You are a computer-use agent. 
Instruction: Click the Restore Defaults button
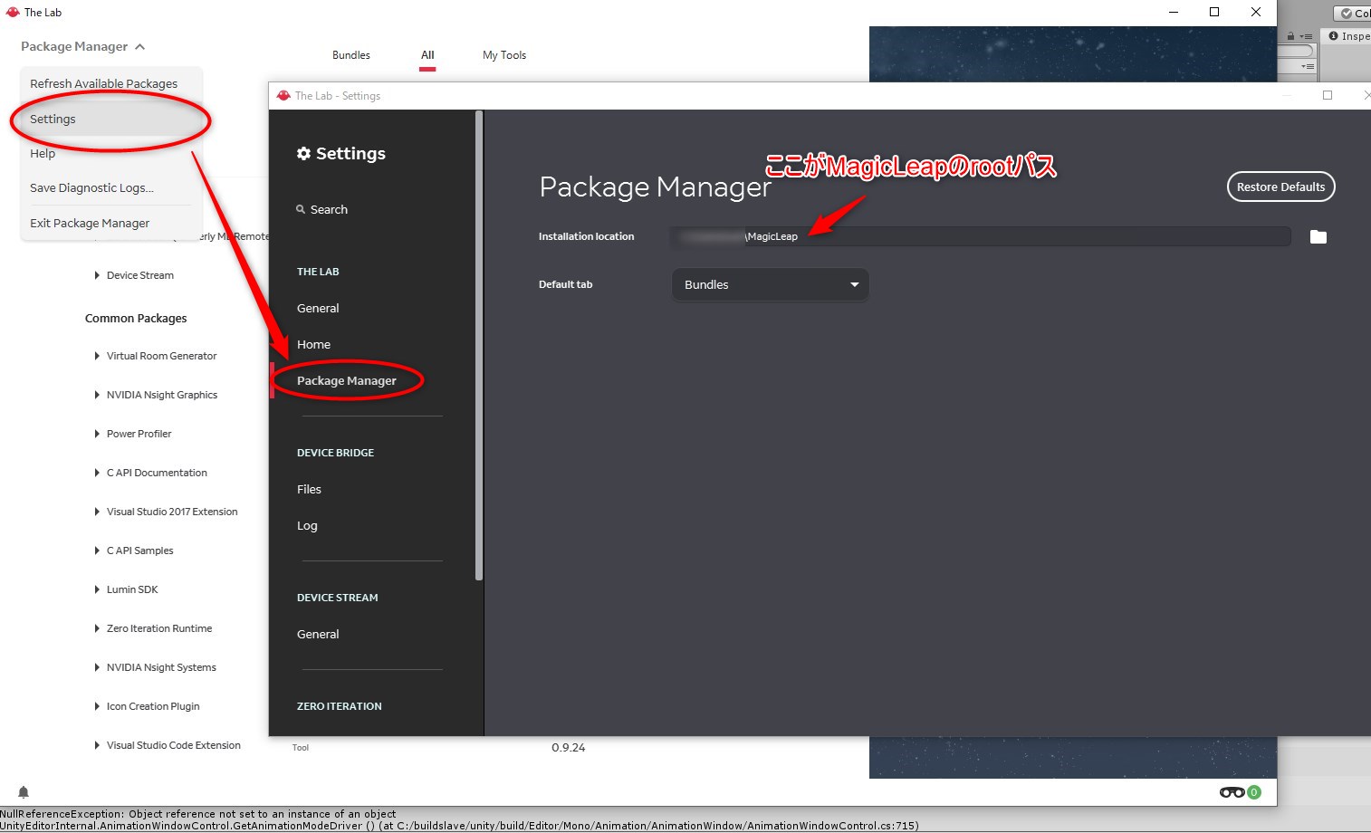[x=1280, y=187]
